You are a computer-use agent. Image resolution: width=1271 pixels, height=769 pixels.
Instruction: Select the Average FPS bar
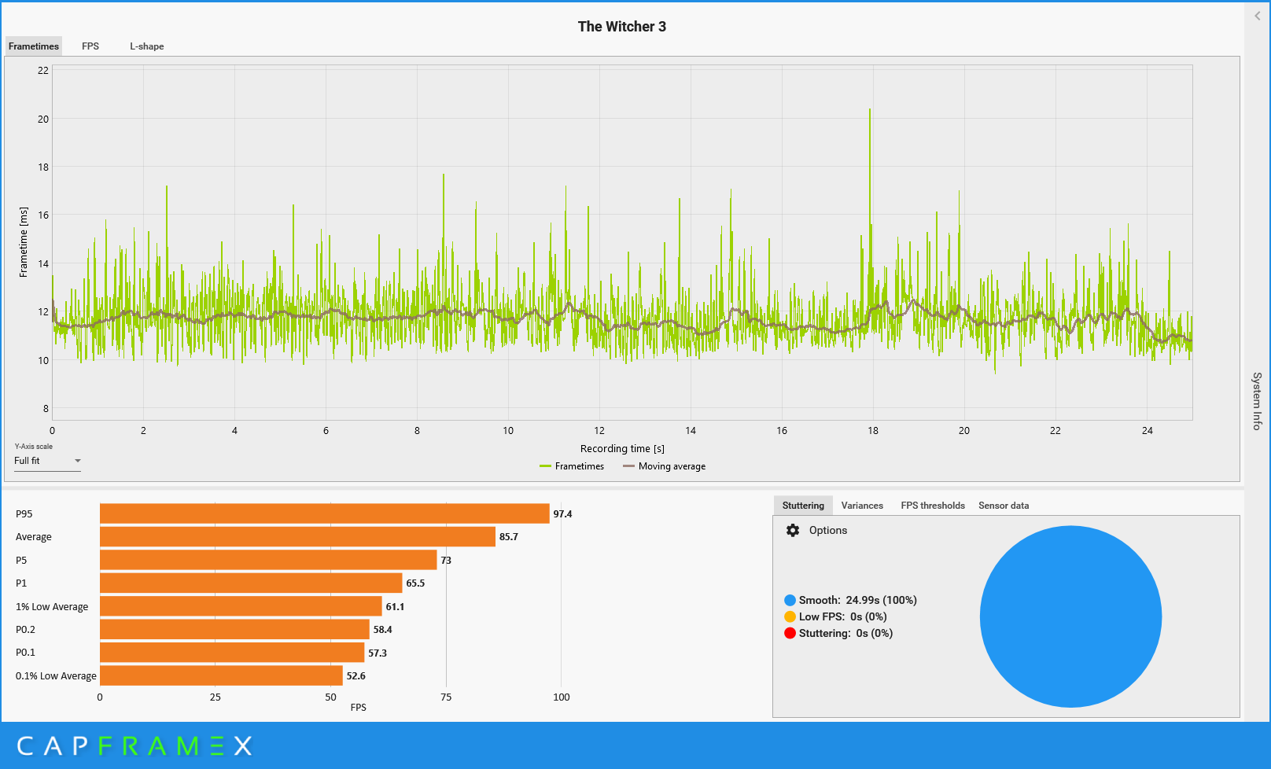[297, 537]
